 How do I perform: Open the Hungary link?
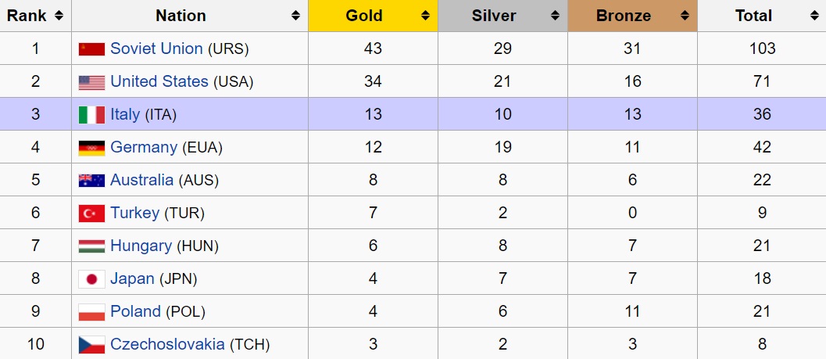pyautogui.click(x=141, y=246)
